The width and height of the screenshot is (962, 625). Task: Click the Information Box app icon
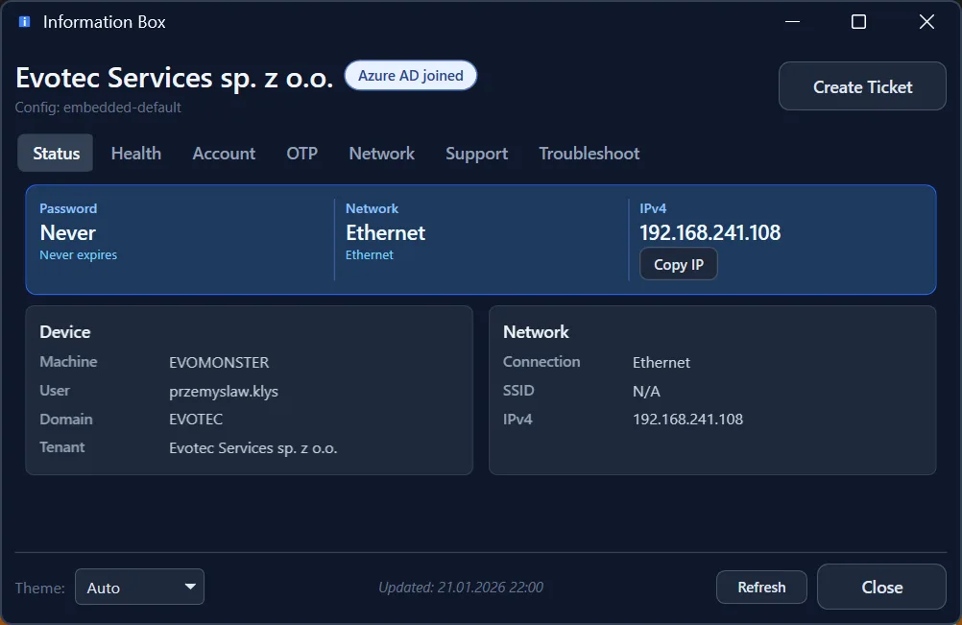pos(25,22)
